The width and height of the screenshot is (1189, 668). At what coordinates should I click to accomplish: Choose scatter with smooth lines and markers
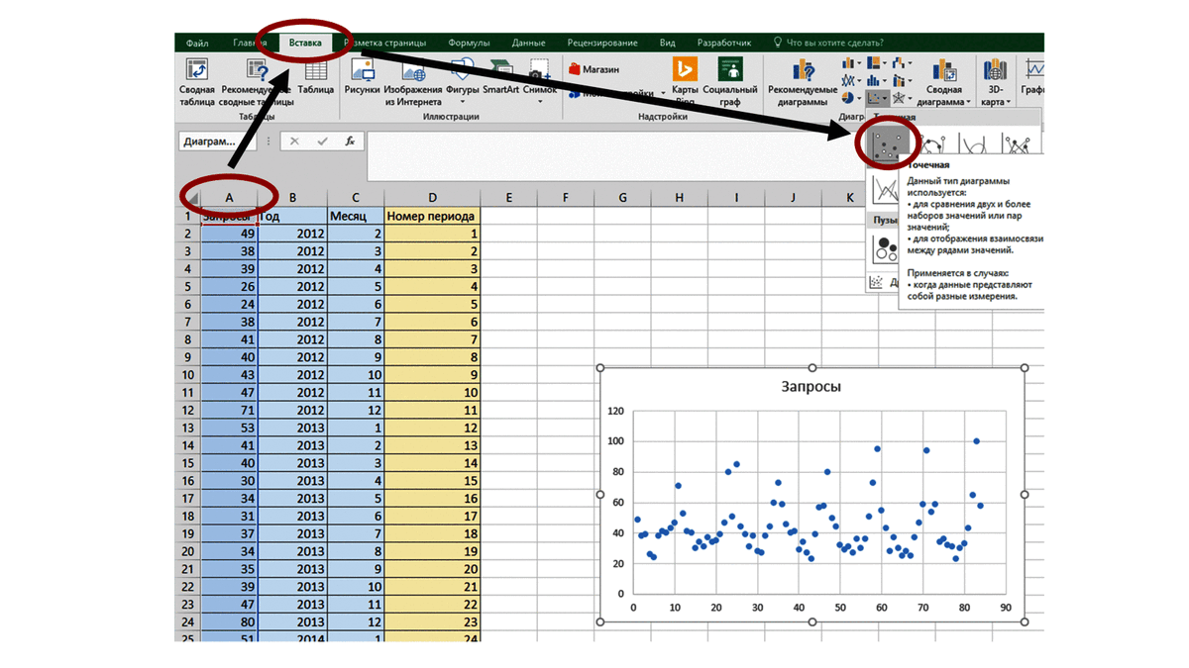pyautogui.click(x=932, y=144)
